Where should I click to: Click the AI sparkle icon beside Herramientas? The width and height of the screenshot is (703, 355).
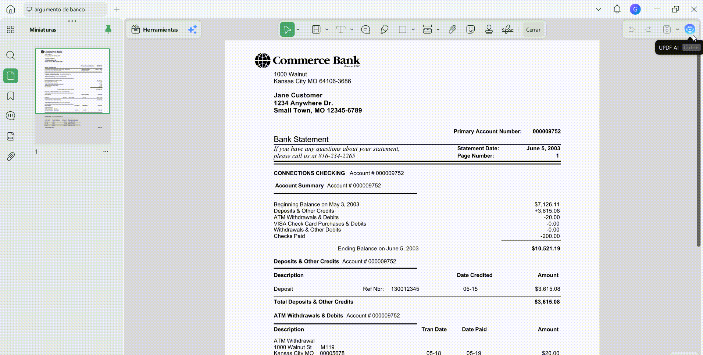[192, 29]
